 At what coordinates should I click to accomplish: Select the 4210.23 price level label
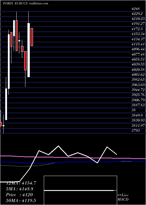[x=138, y=19]
